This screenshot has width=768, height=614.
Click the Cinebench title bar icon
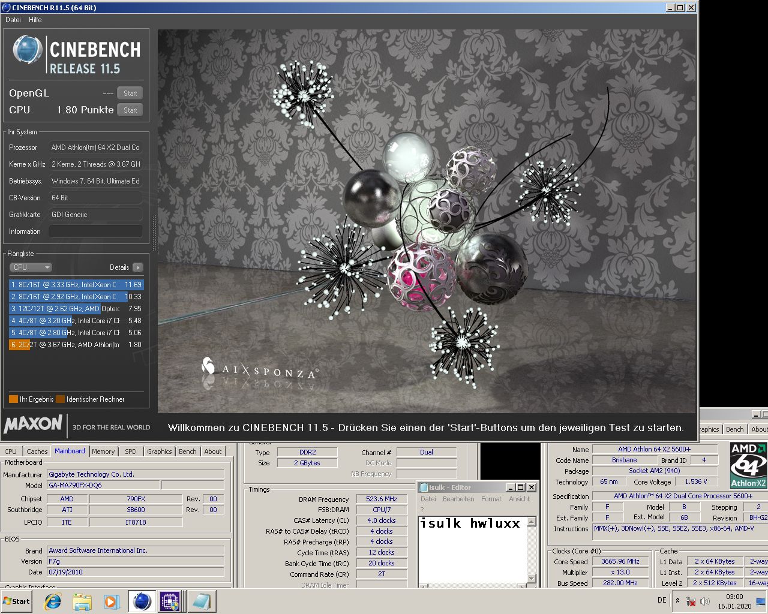(7, 7)
